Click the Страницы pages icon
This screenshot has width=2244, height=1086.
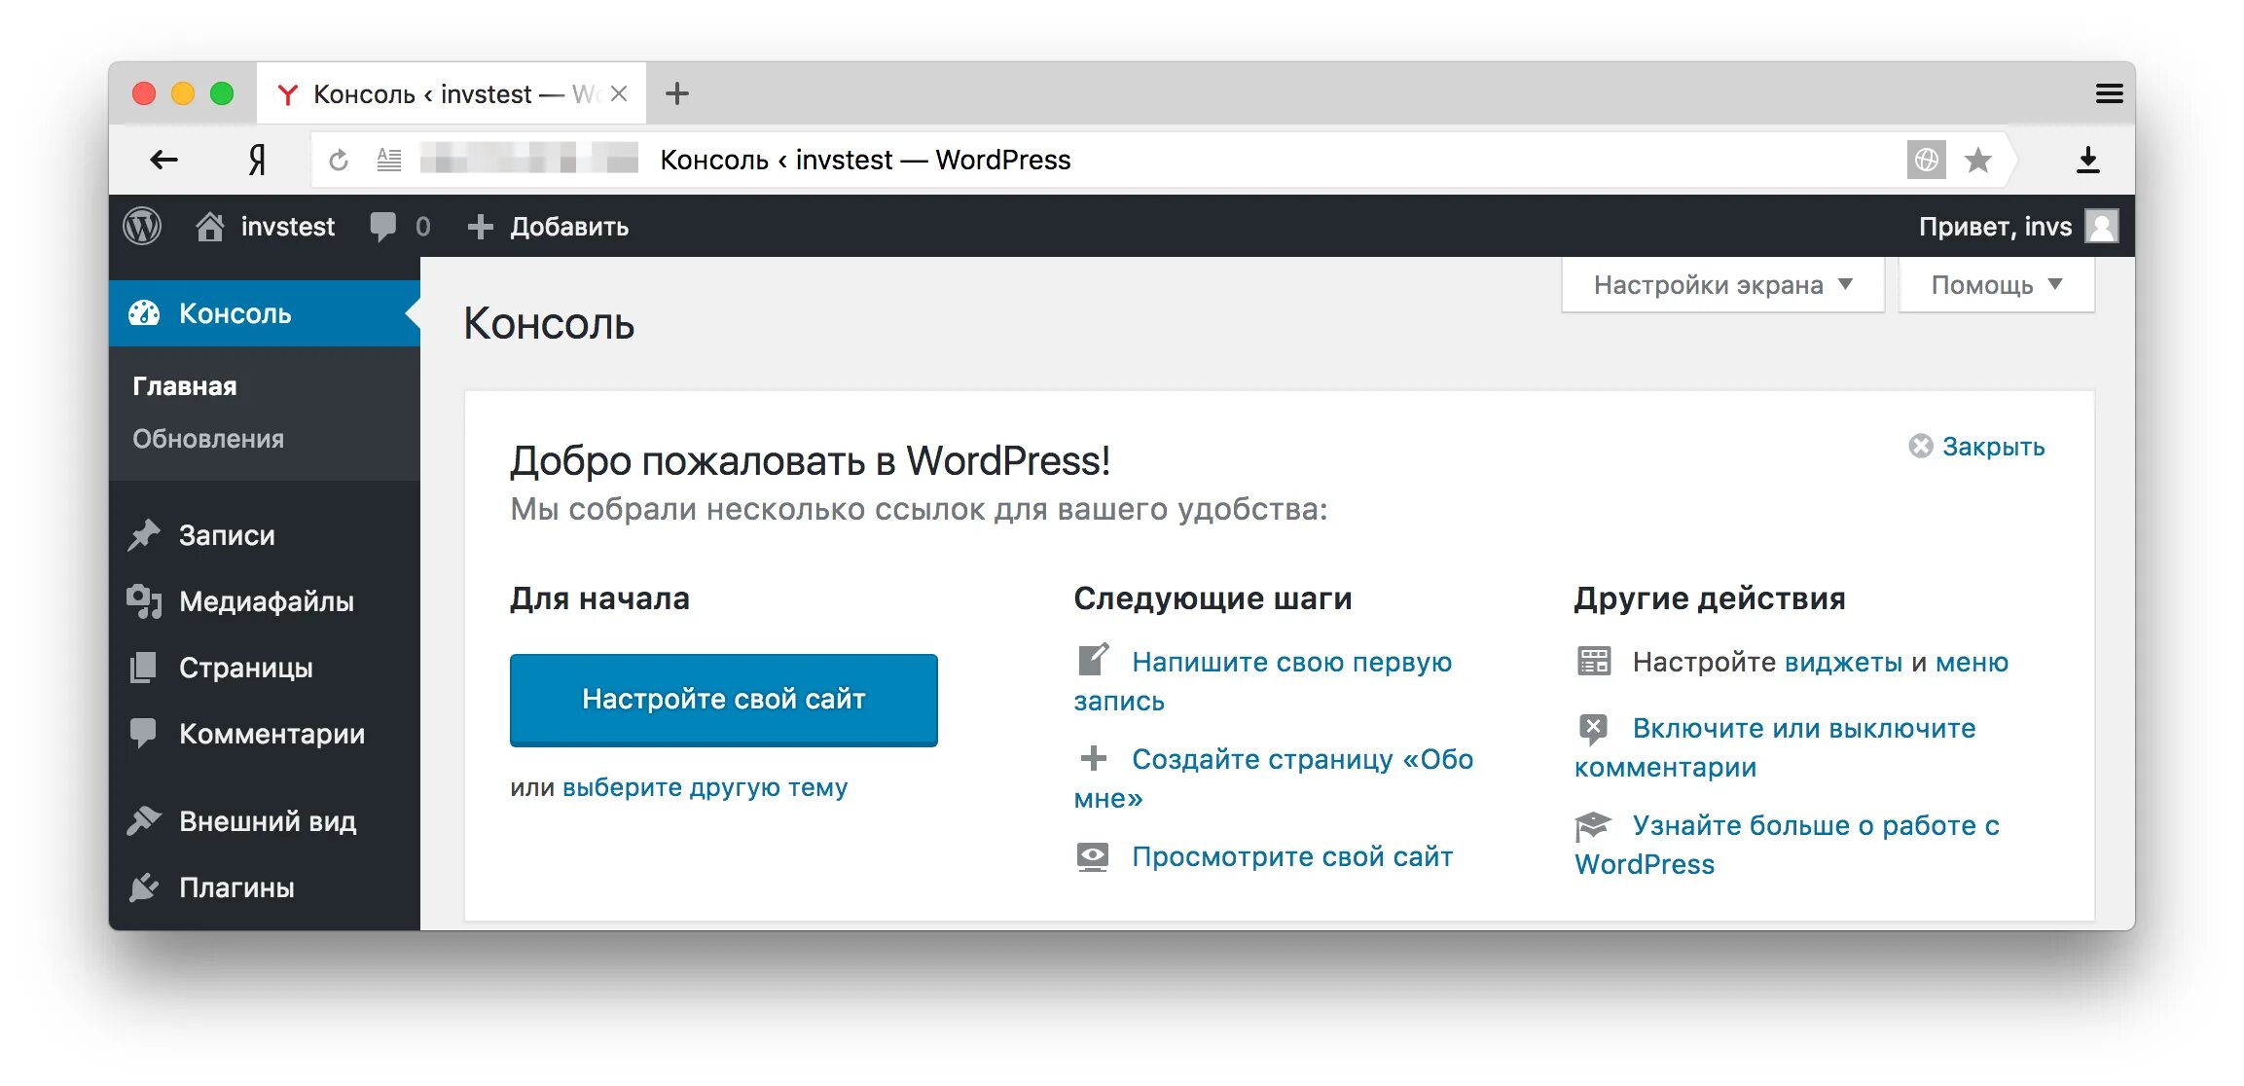pos(144,668)
